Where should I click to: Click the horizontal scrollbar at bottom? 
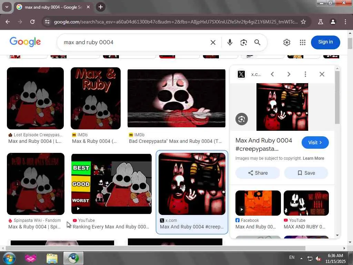tap(155, 248)
